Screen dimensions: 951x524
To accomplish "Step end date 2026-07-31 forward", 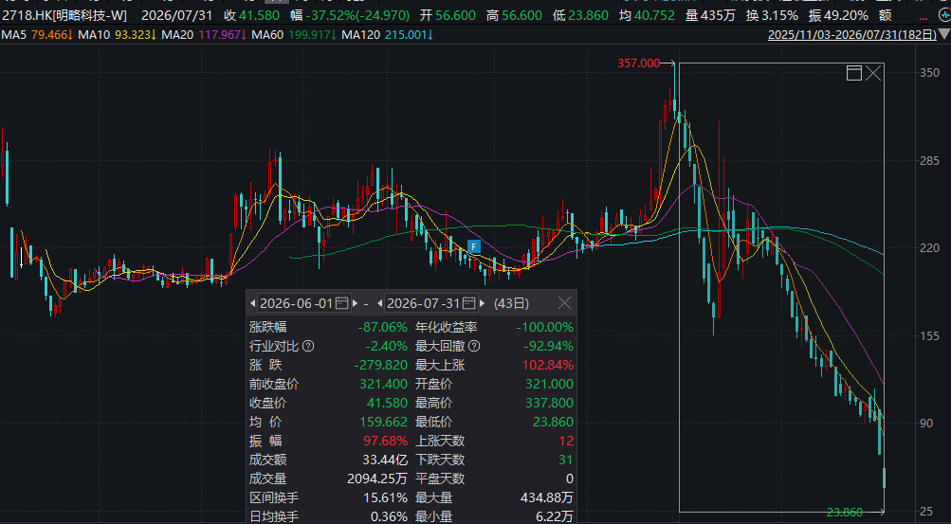I will pyautogui.click(x=483, y=303).
